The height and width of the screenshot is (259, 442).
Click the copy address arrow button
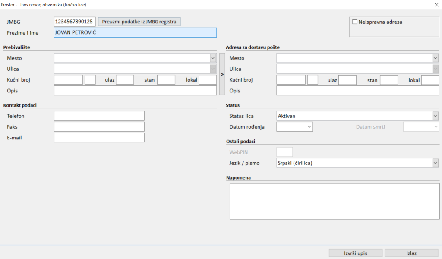[222, 74]
